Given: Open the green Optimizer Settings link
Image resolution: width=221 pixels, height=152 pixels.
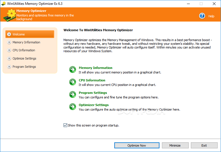Looking at the screenshot, I should (x=94, y=105).
